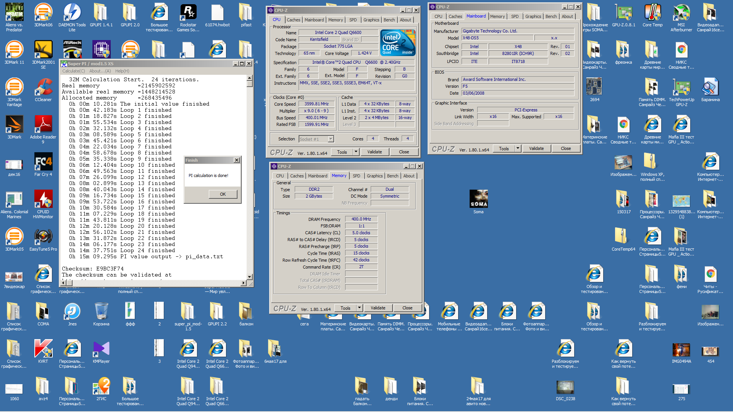Screen dimensions: 733x412
Task: Launch DAEMON Tools Lite shortcut
Action: click(x=72, y=13)
